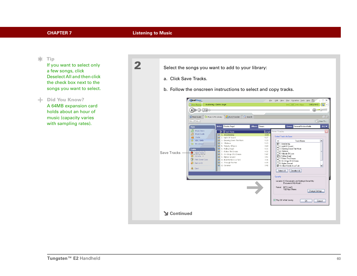Open the Radio view
This screenshot has width=357, height=276.
196,137
